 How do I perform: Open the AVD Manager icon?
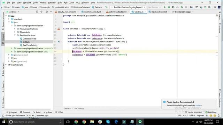point(205,7)
